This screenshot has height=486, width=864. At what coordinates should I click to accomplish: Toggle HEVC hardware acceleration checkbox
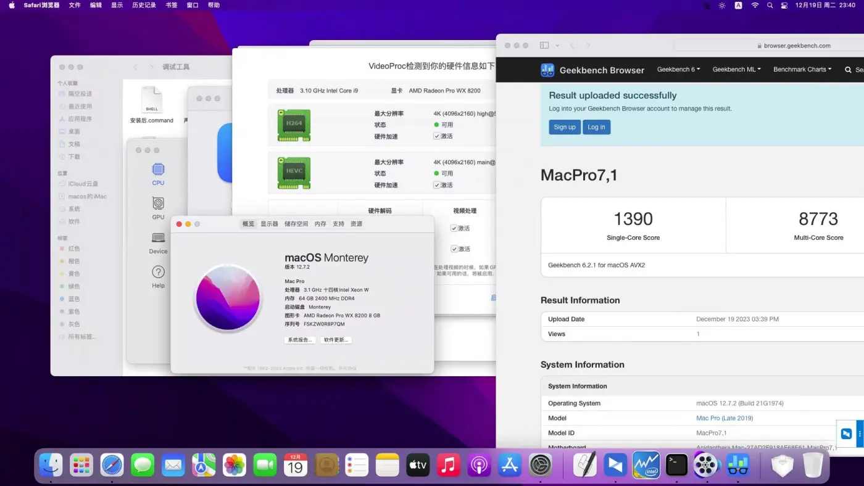pos(437,185)
